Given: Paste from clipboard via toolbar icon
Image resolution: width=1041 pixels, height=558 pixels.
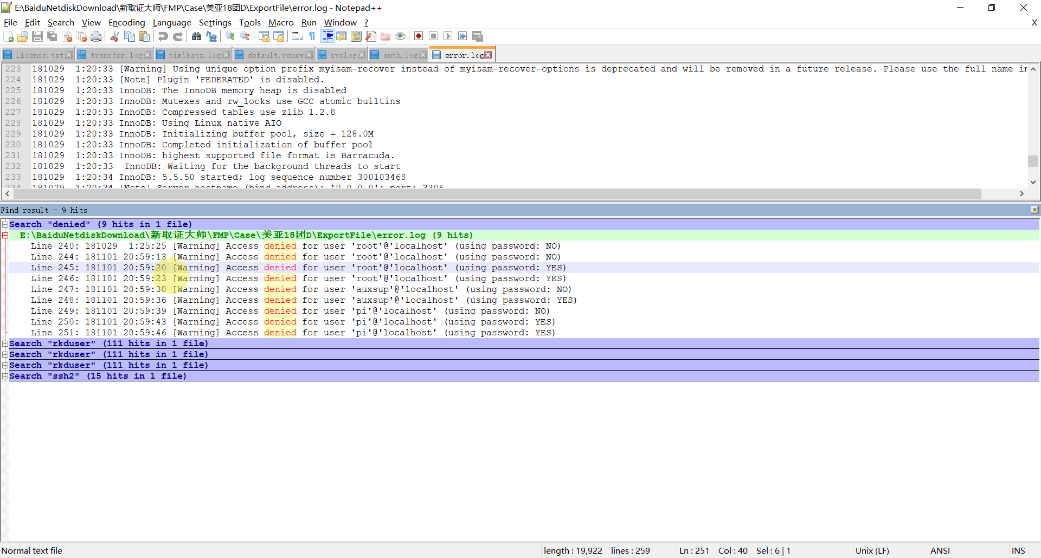Looking at the screenshot, I should click(x=144, y=36).
